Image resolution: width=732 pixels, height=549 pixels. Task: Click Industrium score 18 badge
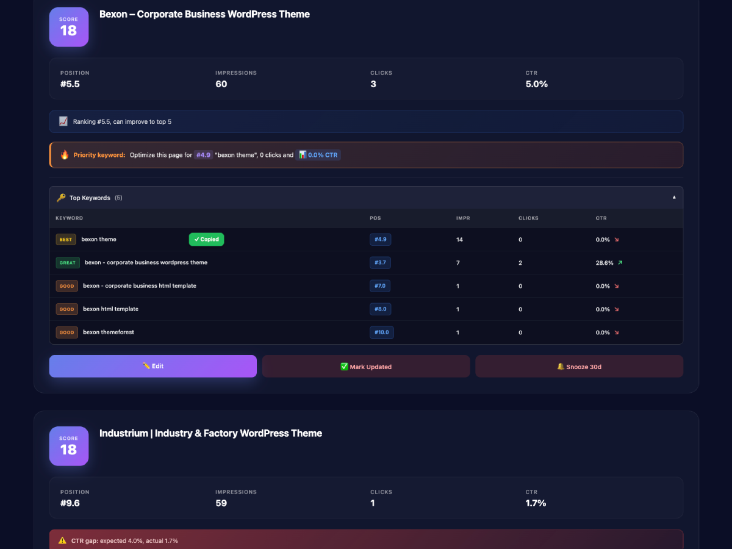click(69, 446)
